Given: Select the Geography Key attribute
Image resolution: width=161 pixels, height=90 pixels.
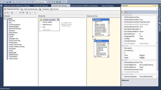Looking at the screenshot, I should pos(14,39).
